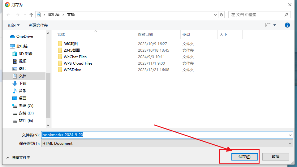Select the 360截图 folder
Viewport: 297px width, 167px height.
click(x=71, y=44)
